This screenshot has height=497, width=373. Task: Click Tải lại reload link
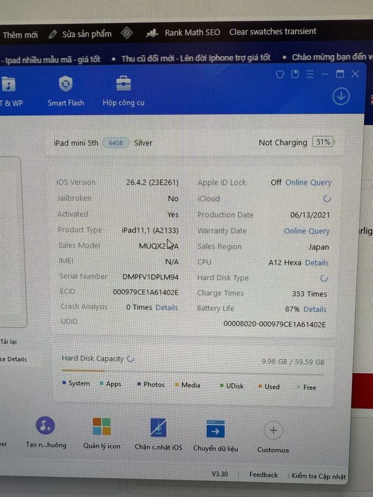(x=8, y=342)
